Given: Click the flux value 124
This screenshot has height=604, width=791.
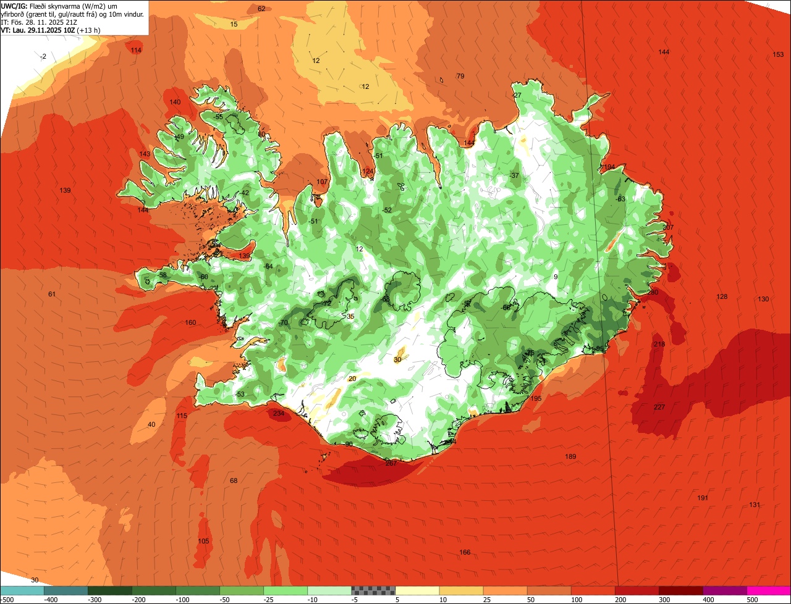Looking at the screenshot, I should (x=368, y=171).
